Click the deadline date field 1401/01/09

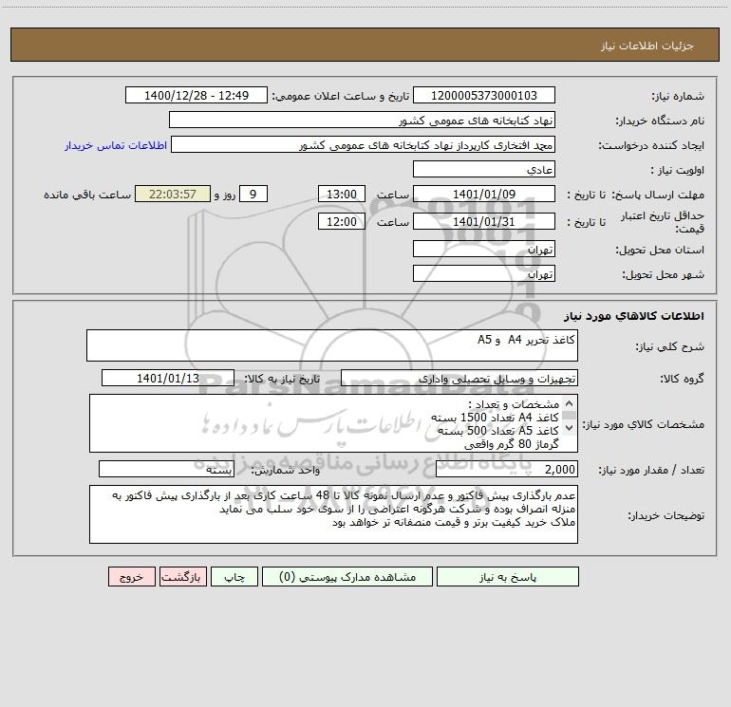pos(484,194)
